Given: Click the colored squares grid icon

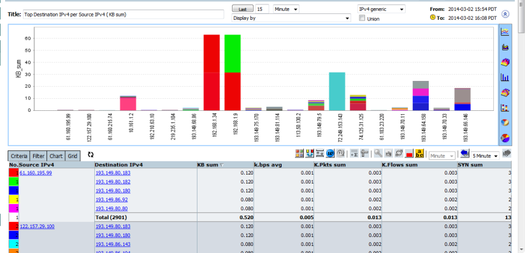Looking at the screenshot, I should tap(299, 154).
